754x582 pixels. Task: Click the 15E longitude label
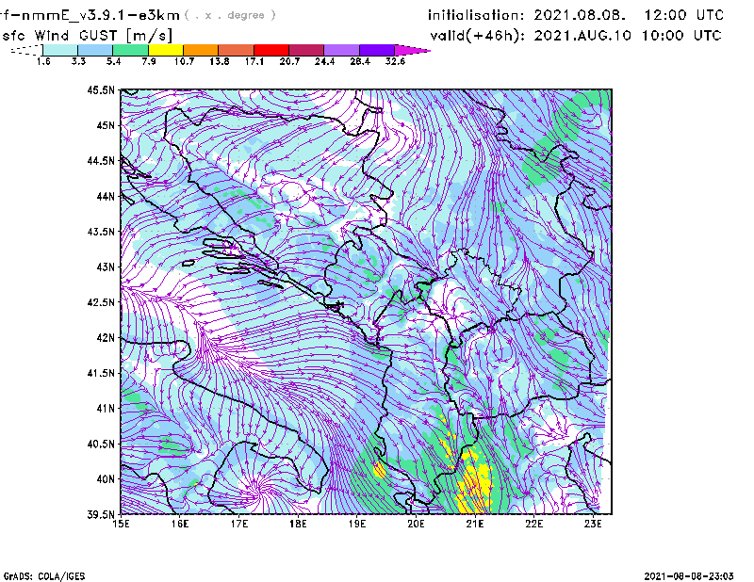[x=121, y=524]
